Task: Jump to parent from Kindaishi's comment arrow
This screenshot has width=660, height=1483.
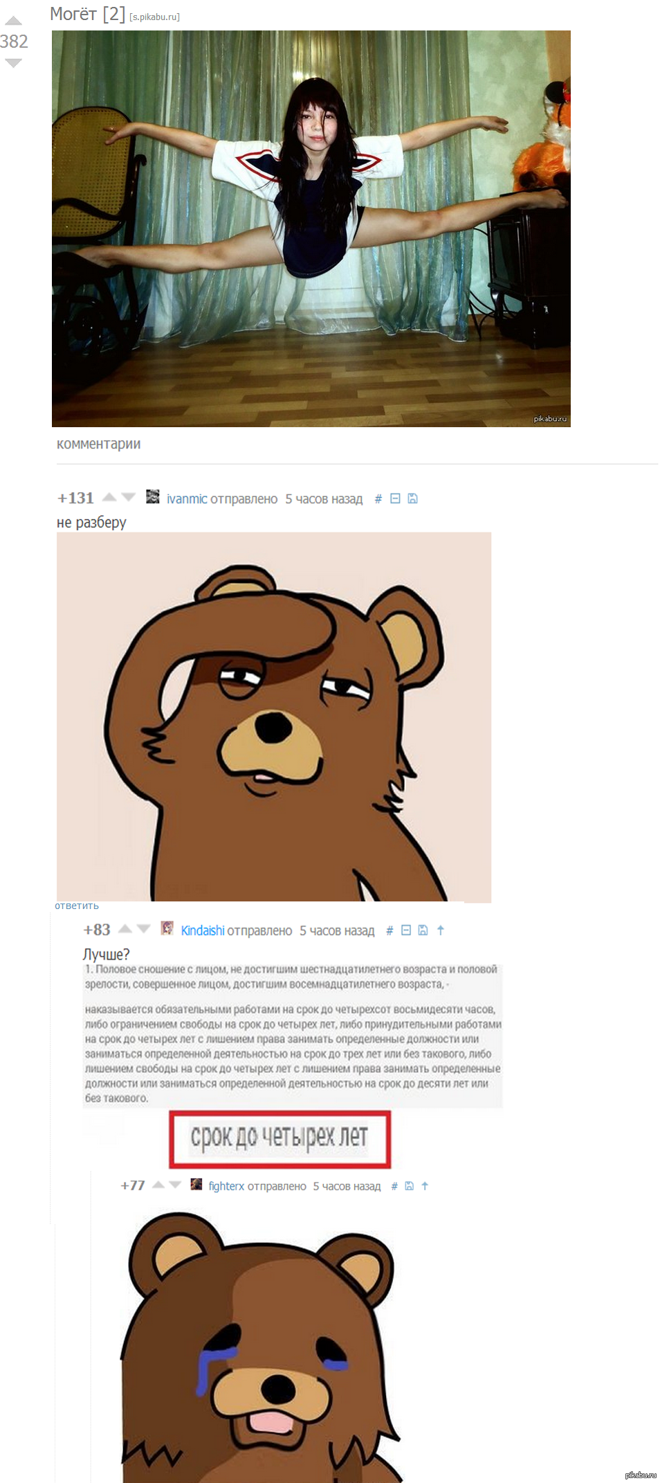Action: [x=441, y=931]
